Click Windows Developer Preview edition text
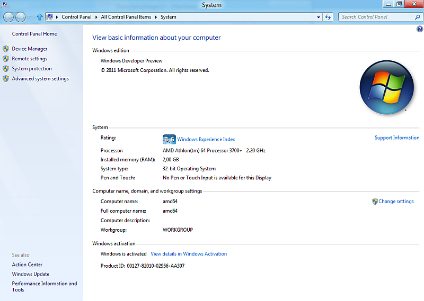Image resolution: width=424 pixels, height=301 pixels. pos(131,61)
